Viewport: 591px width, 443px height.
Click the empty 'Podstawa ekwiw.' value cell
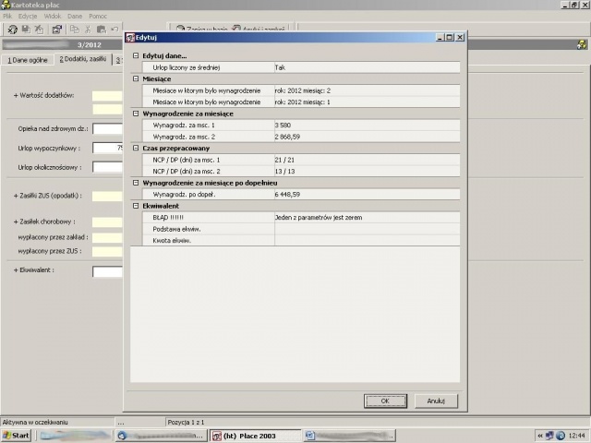tap(367, 229)
